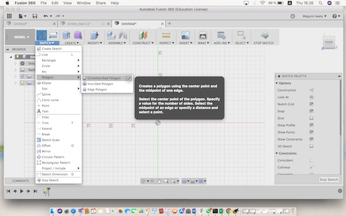Image resolution: width=346 pixels, height=216 pixels.
Task: Toggle root component visibility lightbulb in browser
Action: coord(17,57)
